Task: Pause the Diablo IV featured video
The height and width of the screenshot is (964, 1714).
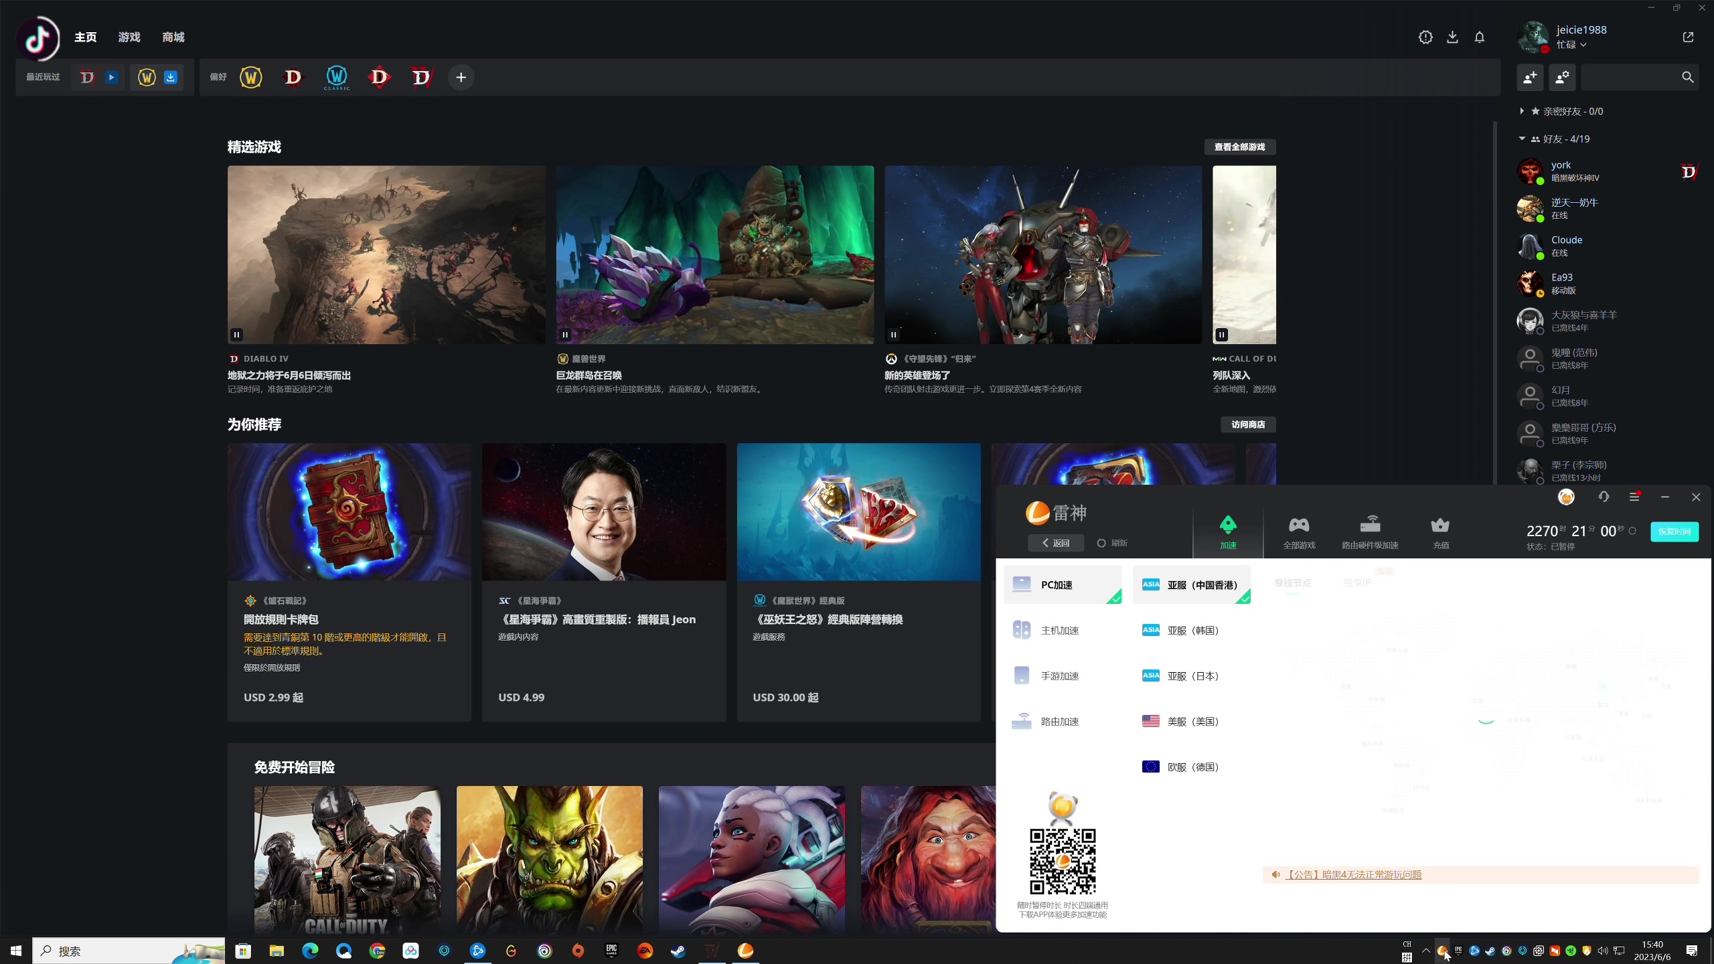Action: point(236,335)
